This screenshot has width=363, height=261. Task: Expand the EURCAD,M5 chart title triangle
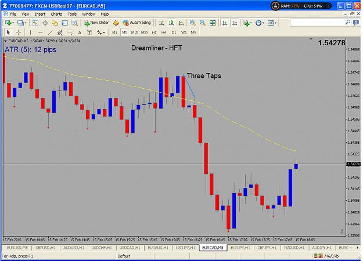coord(6,41)
